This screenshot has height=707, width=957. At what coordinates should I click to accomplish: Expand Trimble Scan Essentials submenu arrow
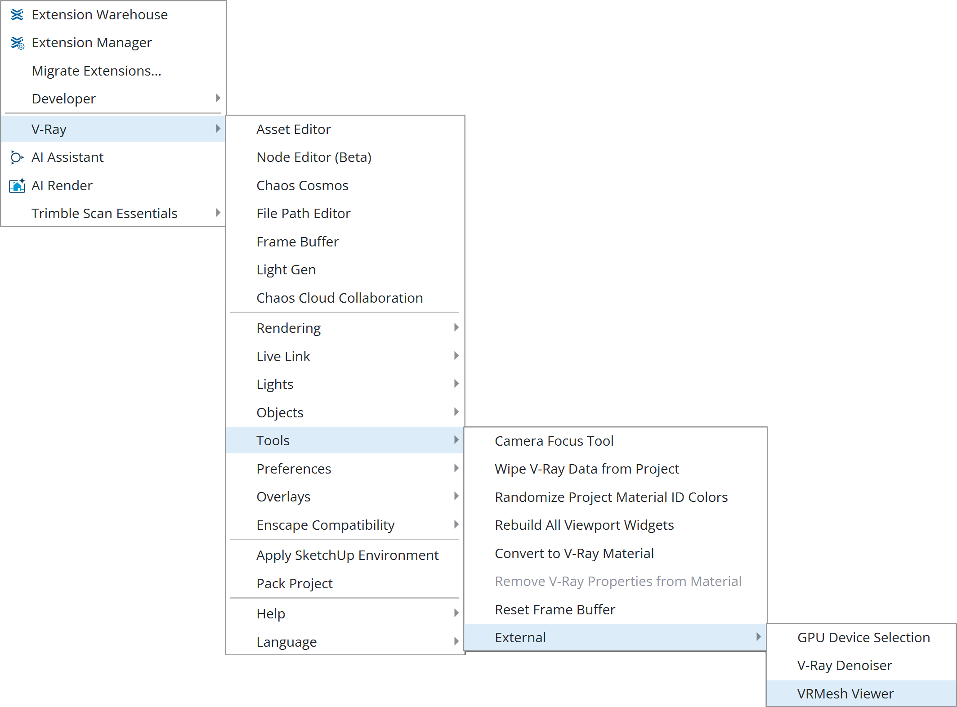pos(218,213)
